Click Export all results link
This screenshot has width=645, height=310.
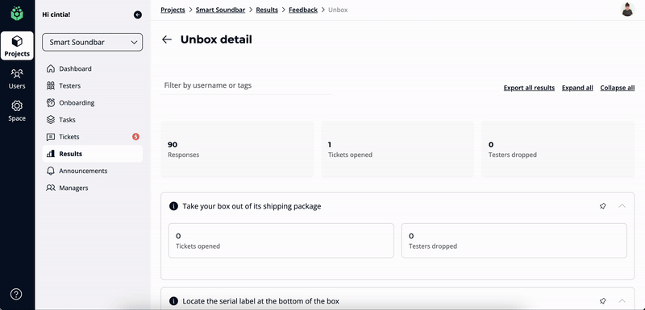529,88
